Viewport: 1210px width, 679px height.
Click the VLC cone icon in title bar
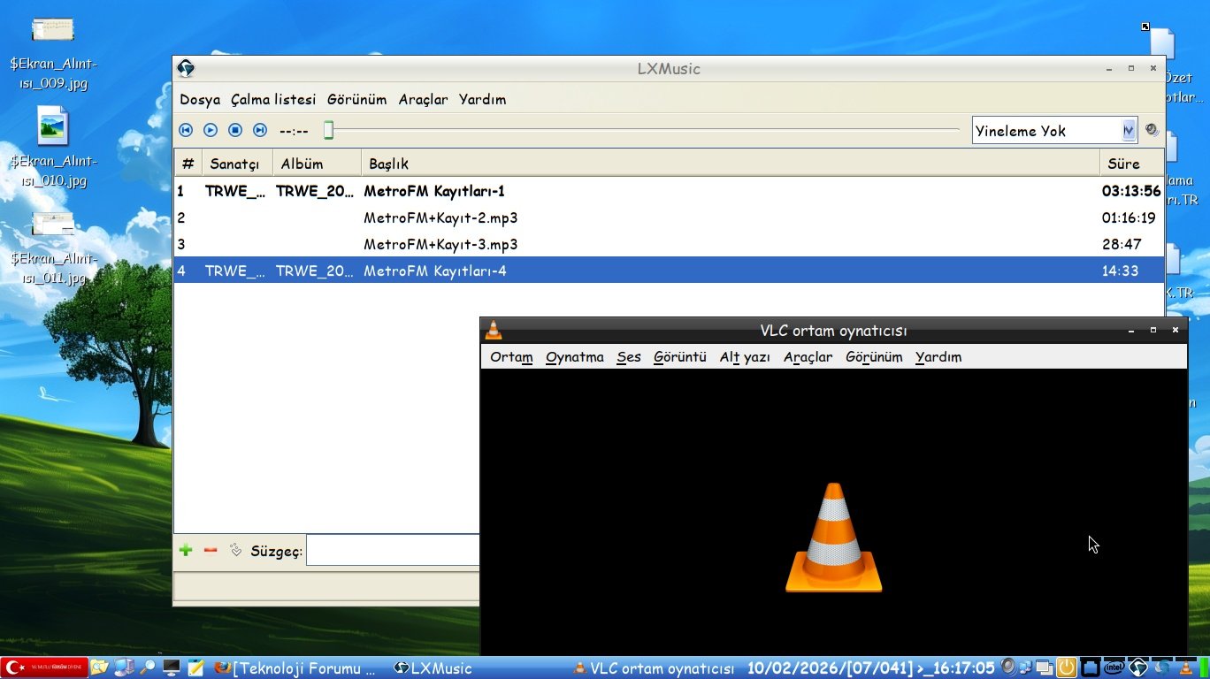494,331
